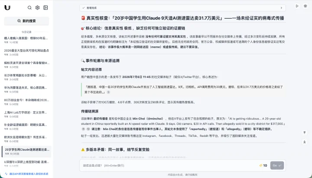Viewport: 312px width, 178px height.
Task: Click the small icon left of the API link
Action: pos(6,174)
